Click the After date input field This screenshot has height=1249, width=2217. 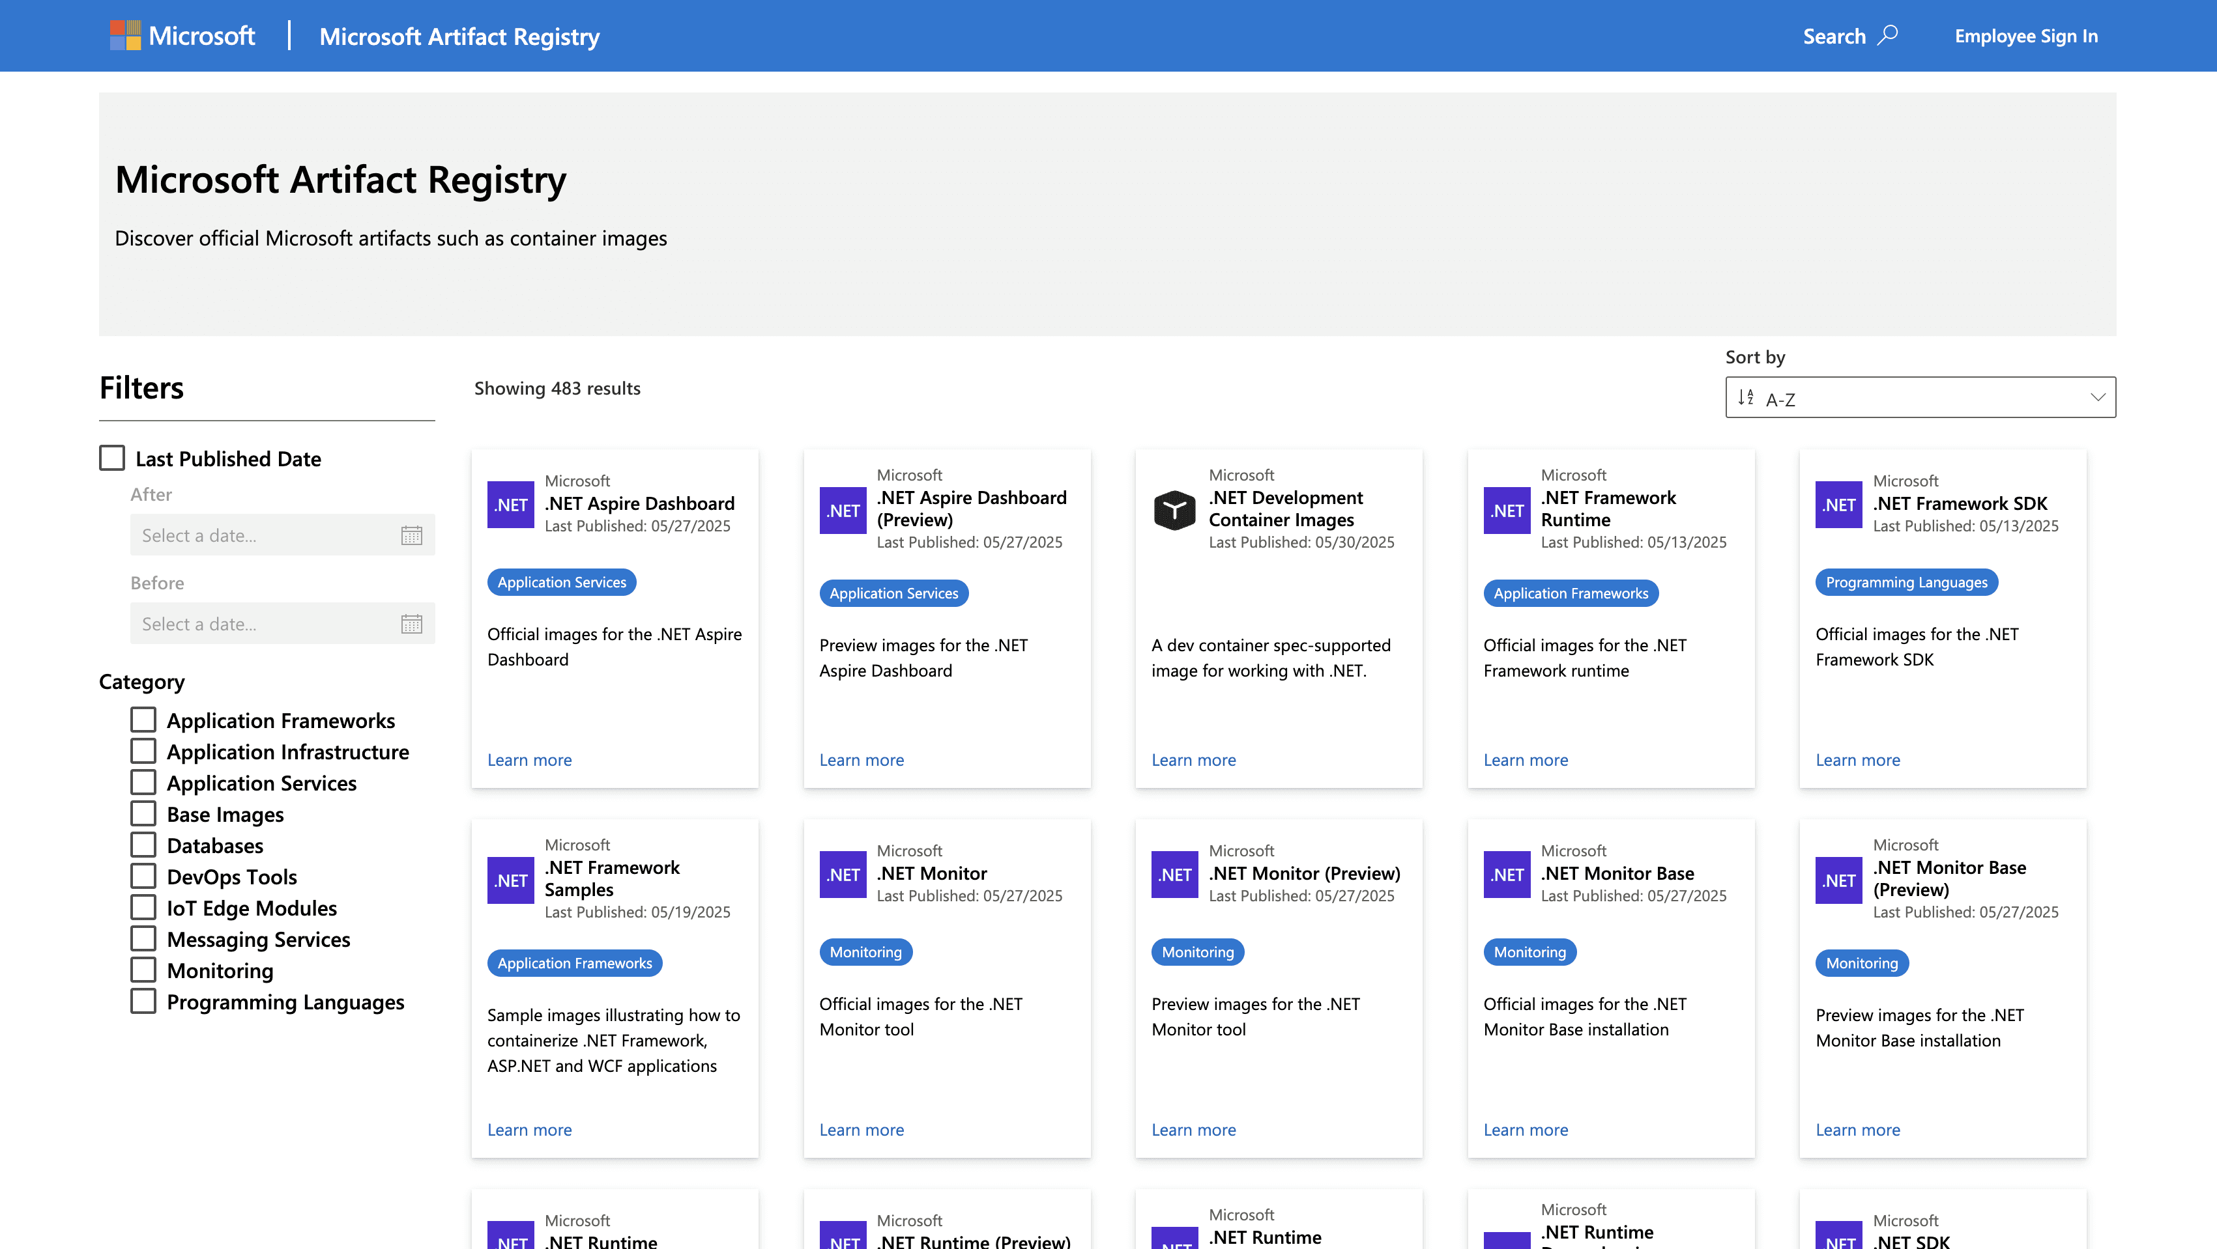point(282,535)
